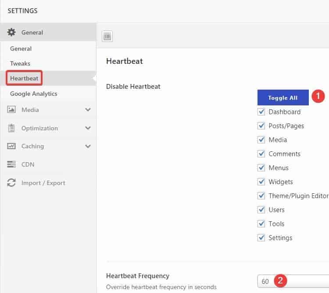The image size is (329, 293).
Task: Expand the Optimization section chevron
Action: [x=88, y=128]
